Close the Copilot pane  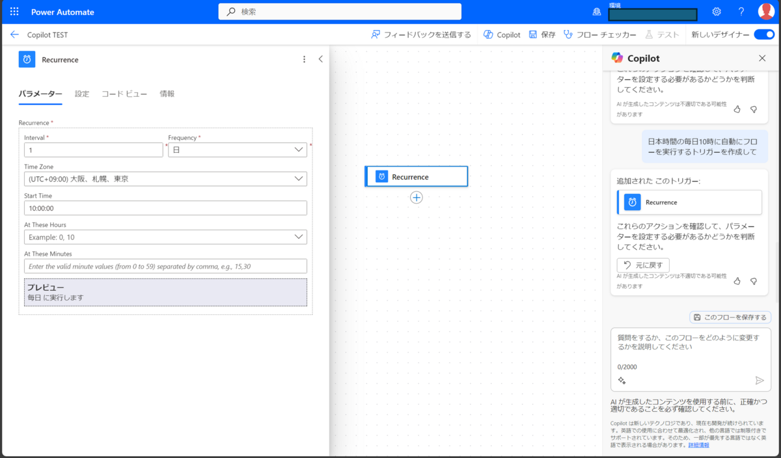click(763, 58)
